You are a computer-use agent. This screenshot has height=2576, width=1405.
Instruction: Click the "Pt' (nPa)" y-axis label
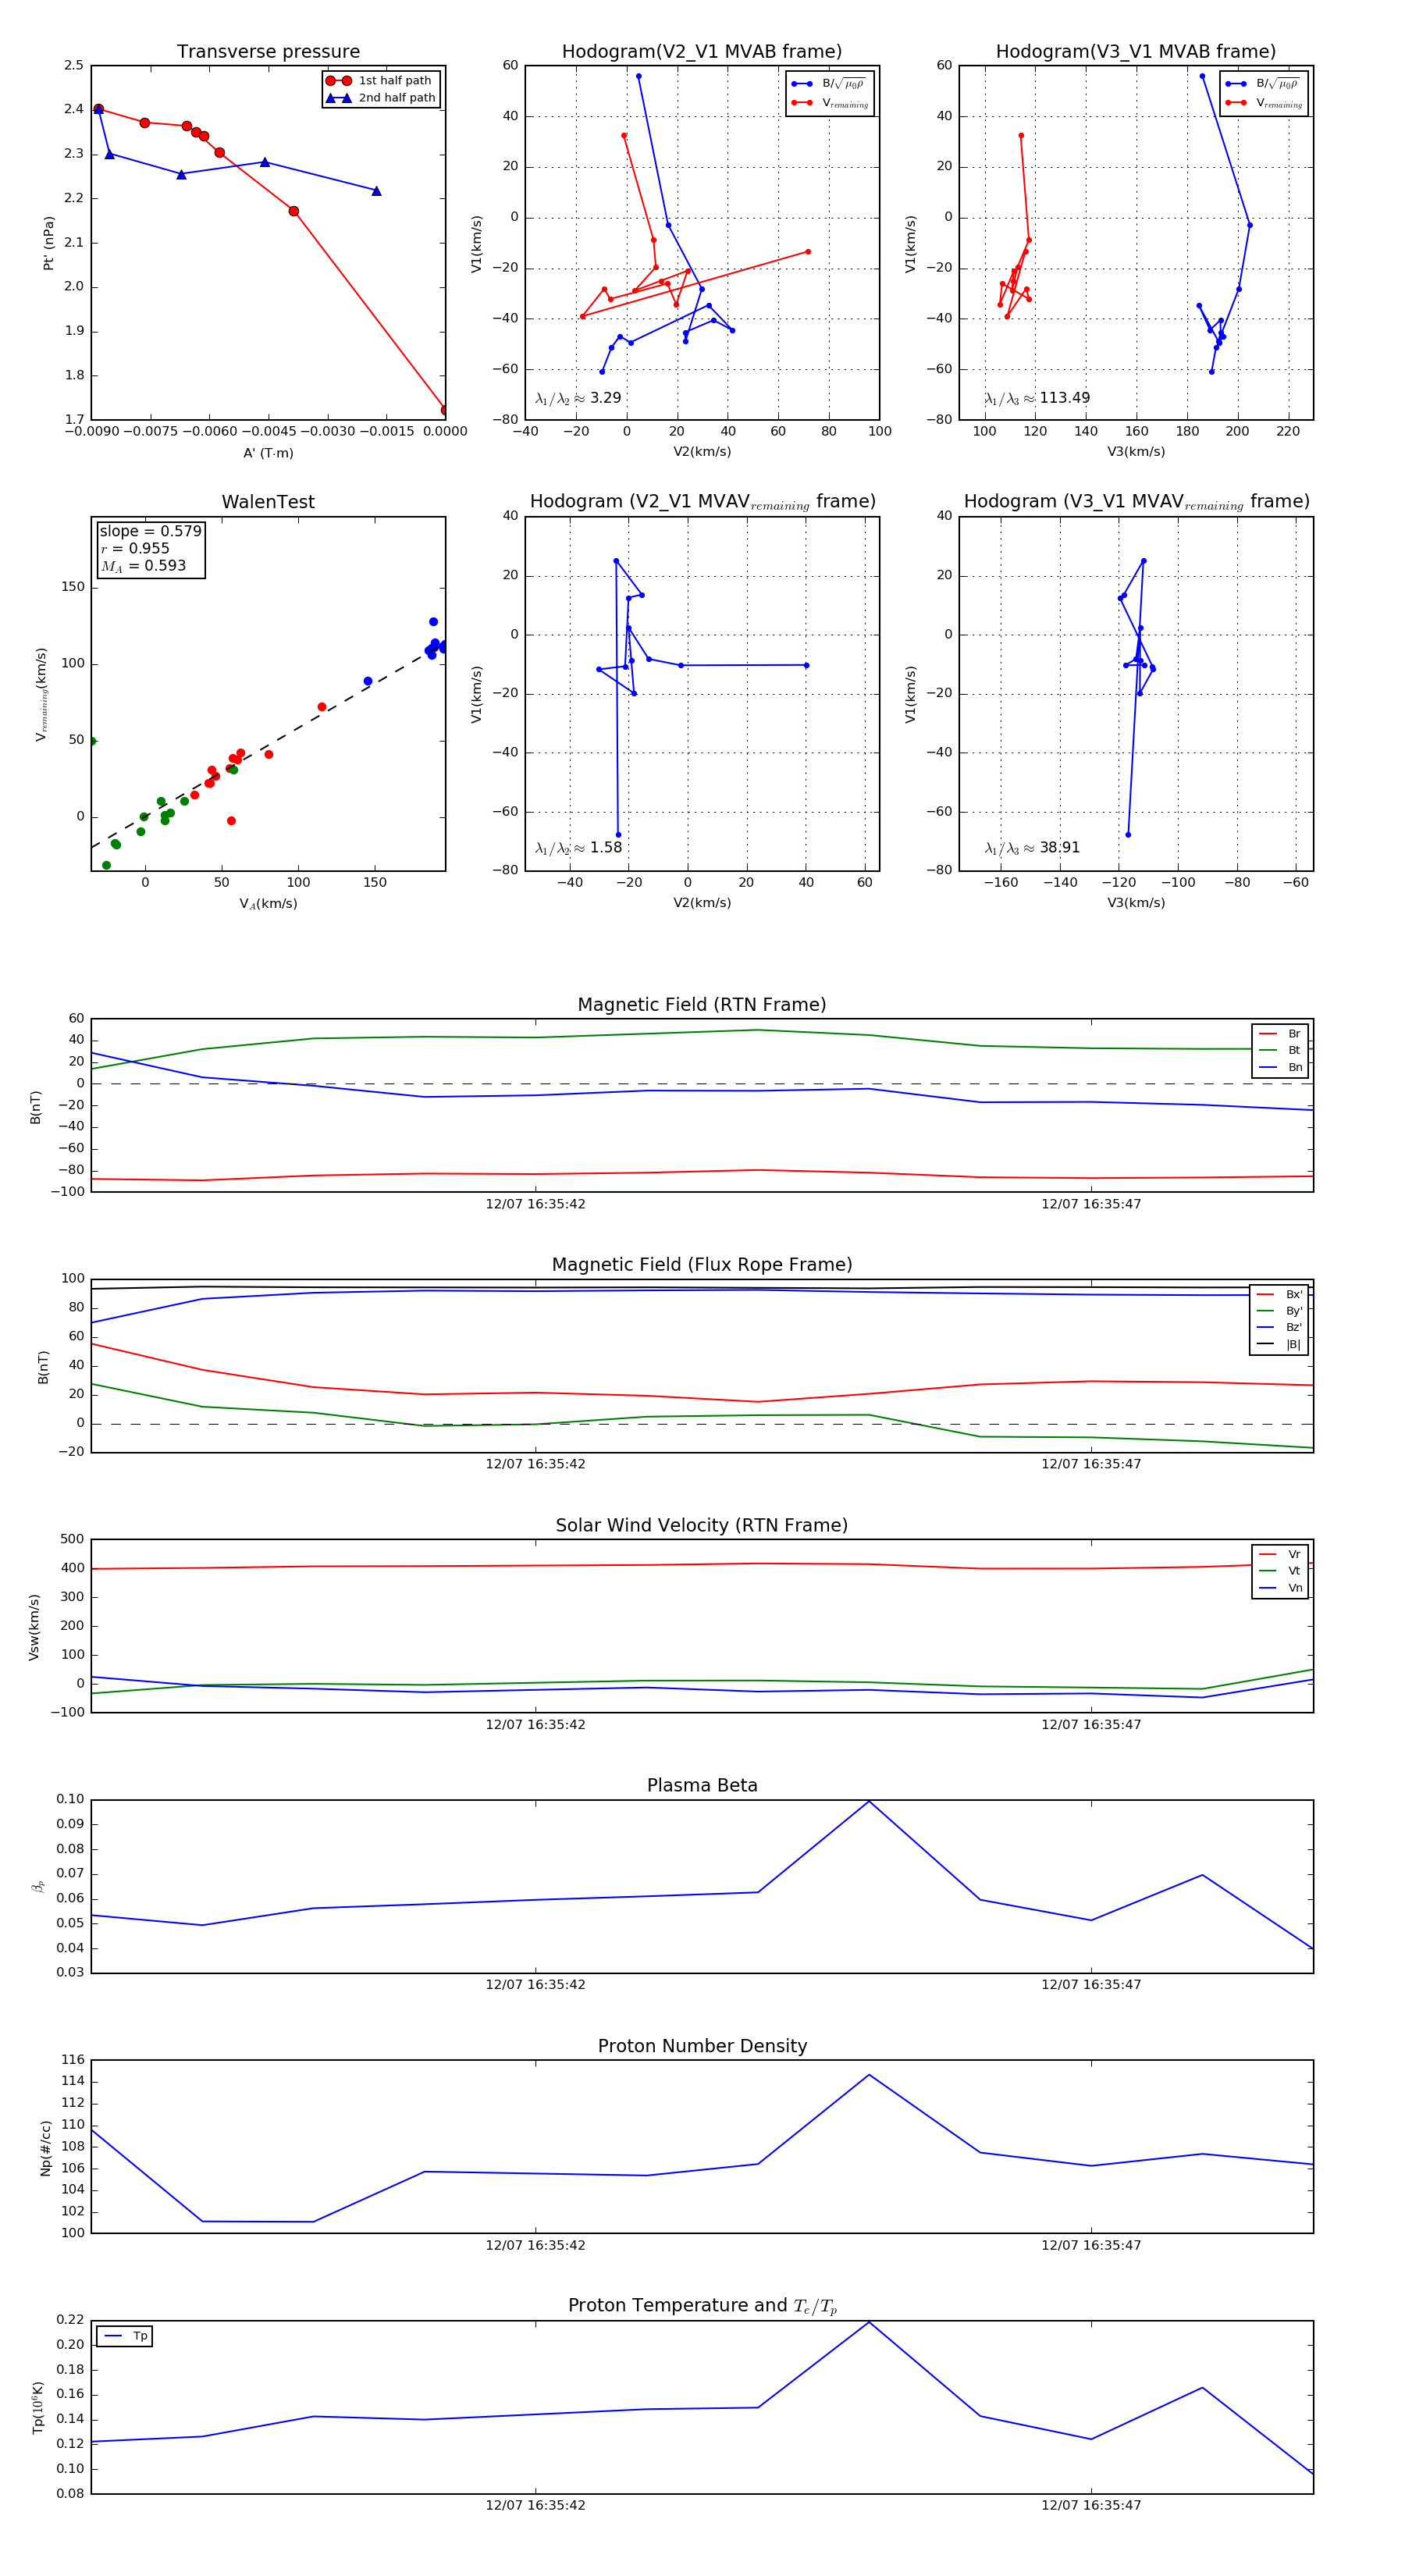(x=48, y=243)
